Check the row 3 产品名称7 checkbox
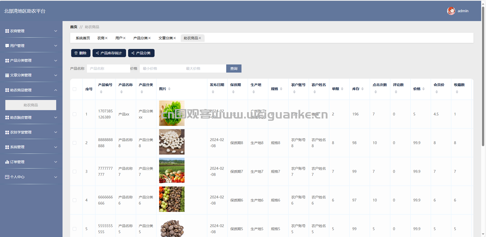The image size is (486, 237). (x=74, y=172)
